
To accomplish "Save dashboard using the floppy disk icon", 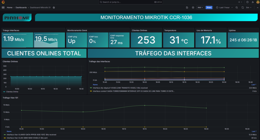I will pyautogui.click(x=187, y=8).
